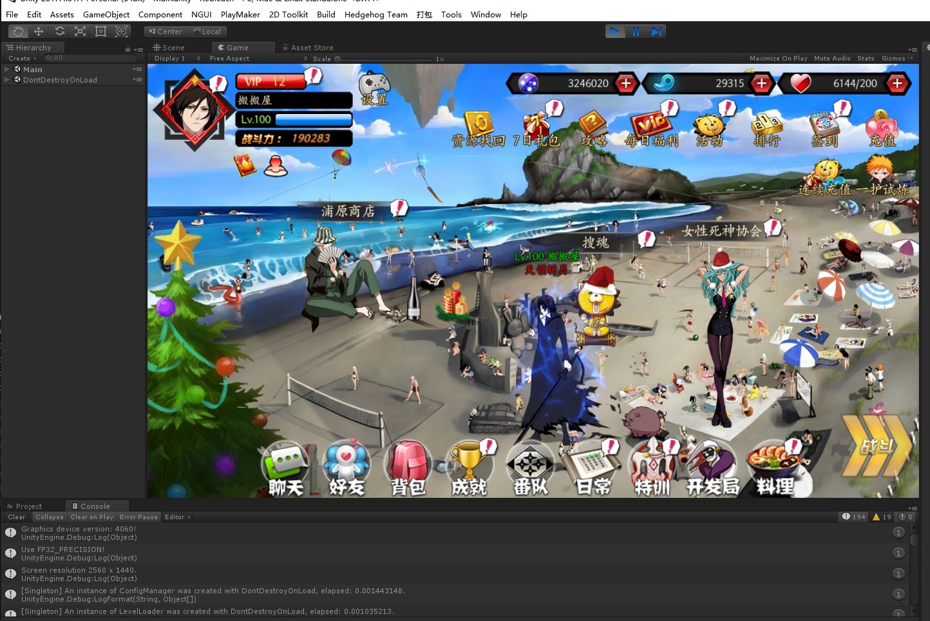Switch to the Scene tab
The image size is (930, 621).
(x=169, y=48)
